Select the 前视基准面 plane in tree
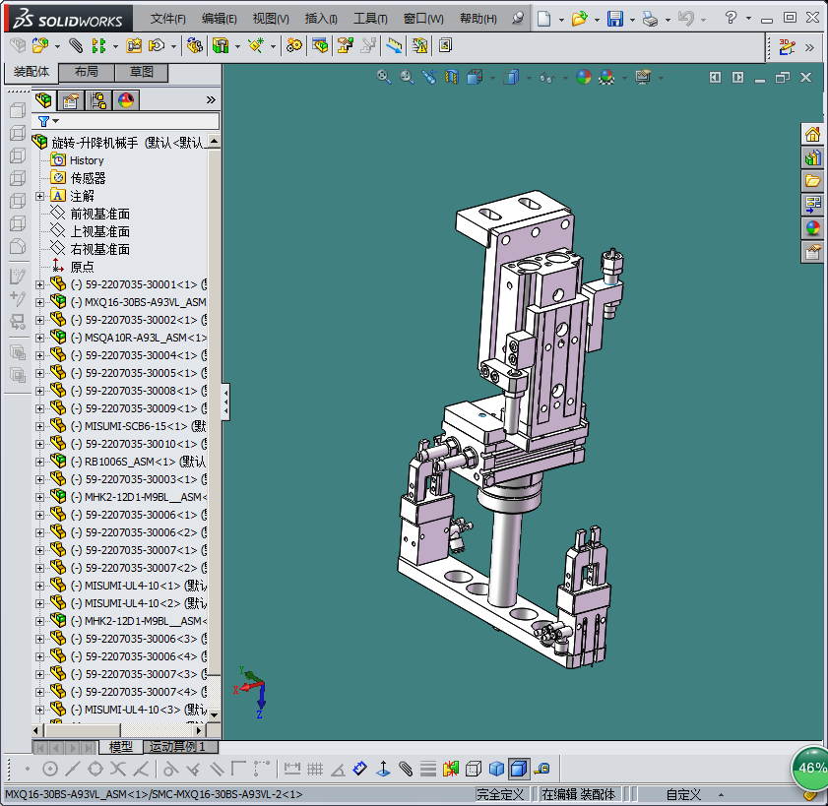Image resolution: width=828 pixels, height=806 pixels. [99, 214]
